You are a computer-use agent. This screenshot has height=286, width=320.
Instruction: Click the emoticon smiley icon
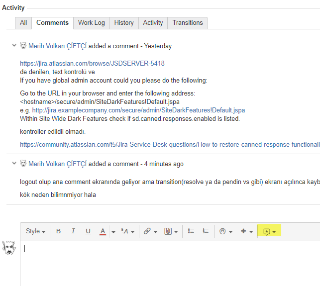click(x=222, y=231)
